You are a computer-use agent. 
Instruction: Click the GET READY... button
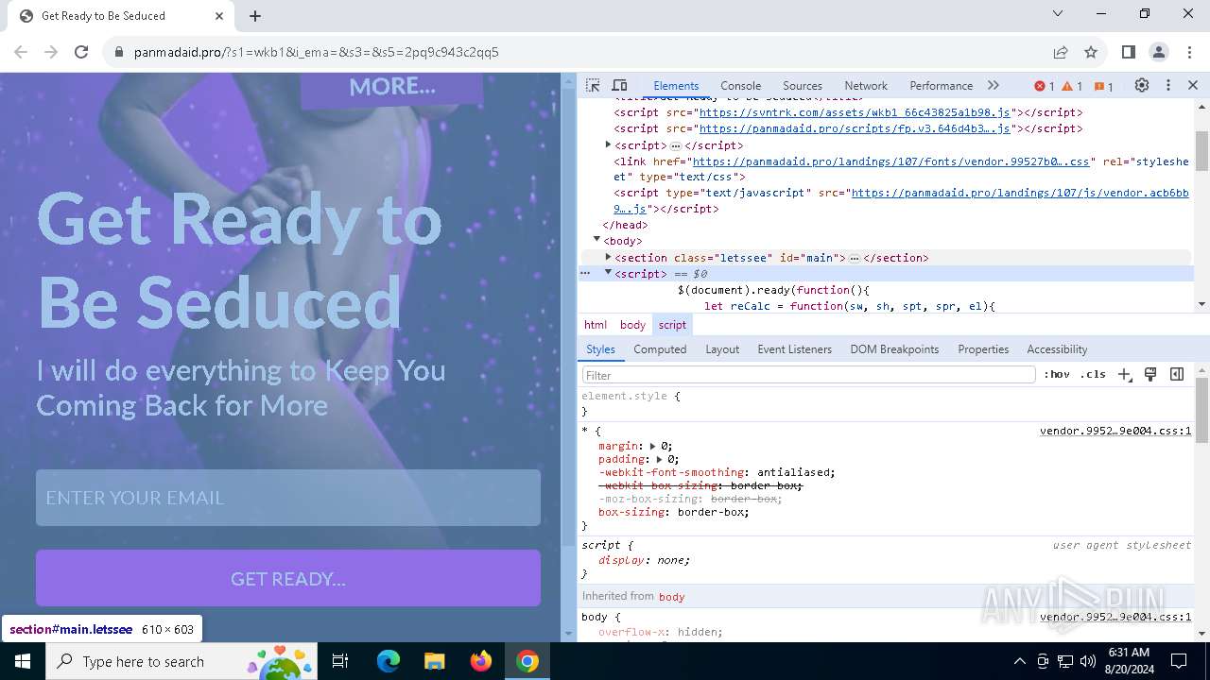(x=288, y=578)
